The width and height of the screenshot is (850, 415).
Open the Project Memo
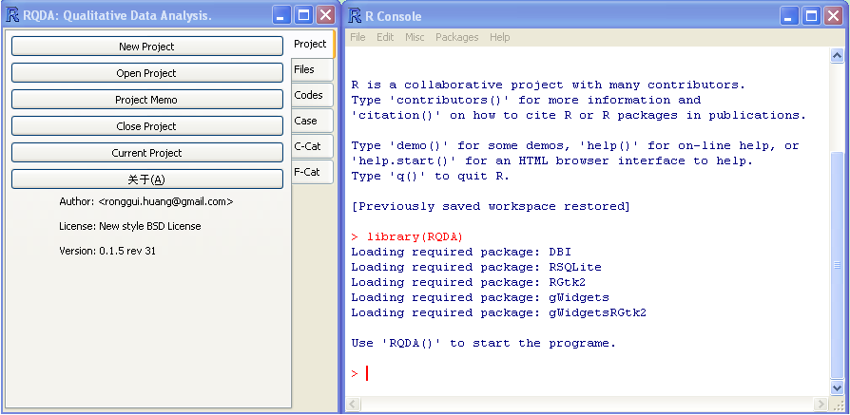[146, 100]
